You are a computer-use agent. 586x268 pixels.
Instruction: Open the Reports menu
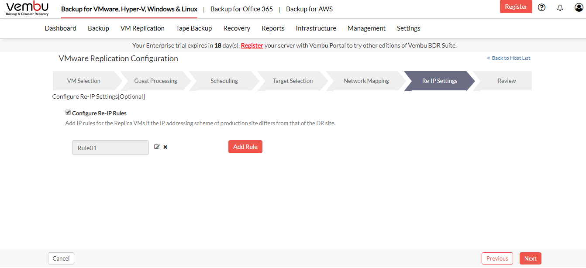coord(273,28)
